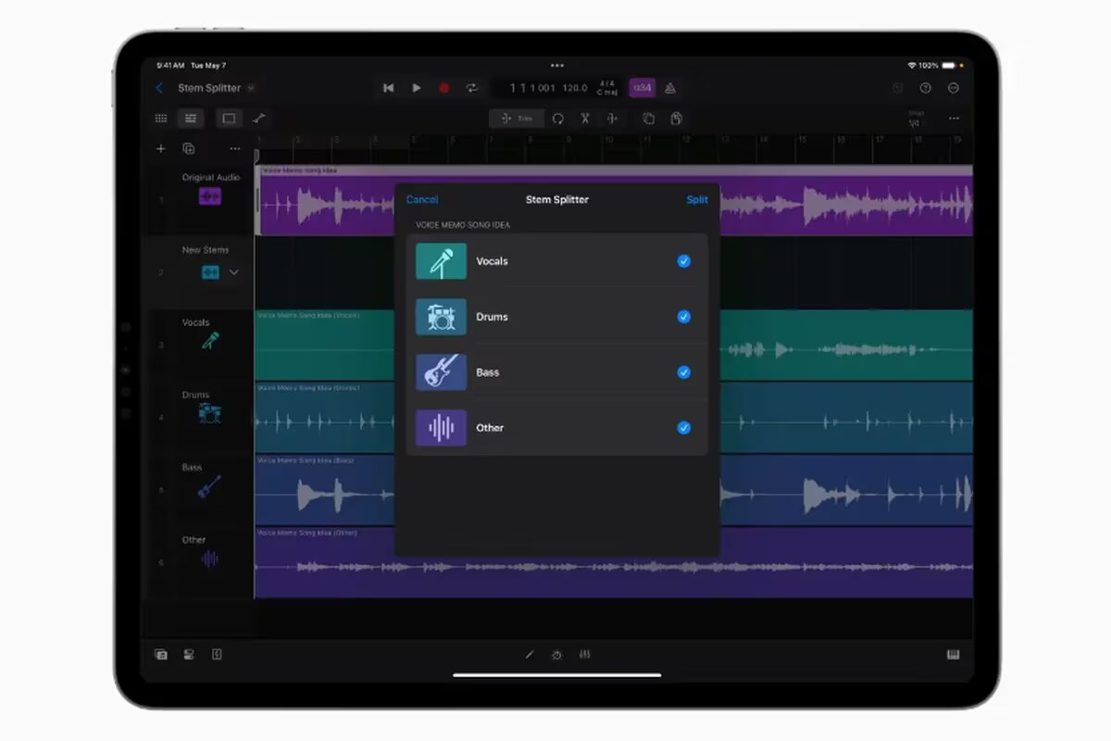This screenshot has width=1111, height=741.
Task: Toggle cycle loop mode
Action: (x=471, y=88)
